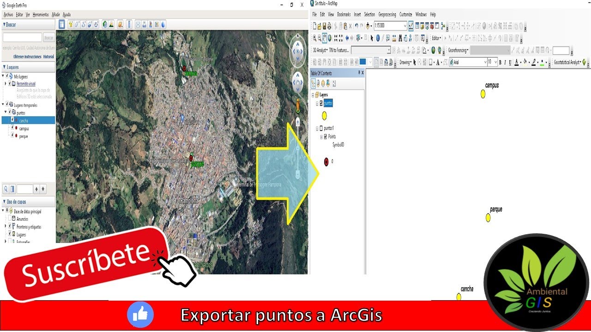
Task: Click the Print icon in Google Earth toolbar
Action: pyautogui.click(x=144, y=24)
